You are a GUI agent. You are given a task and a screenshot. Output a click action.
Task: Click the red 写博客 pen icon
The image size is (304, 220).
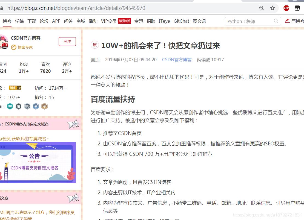click(x=287, y=21)
